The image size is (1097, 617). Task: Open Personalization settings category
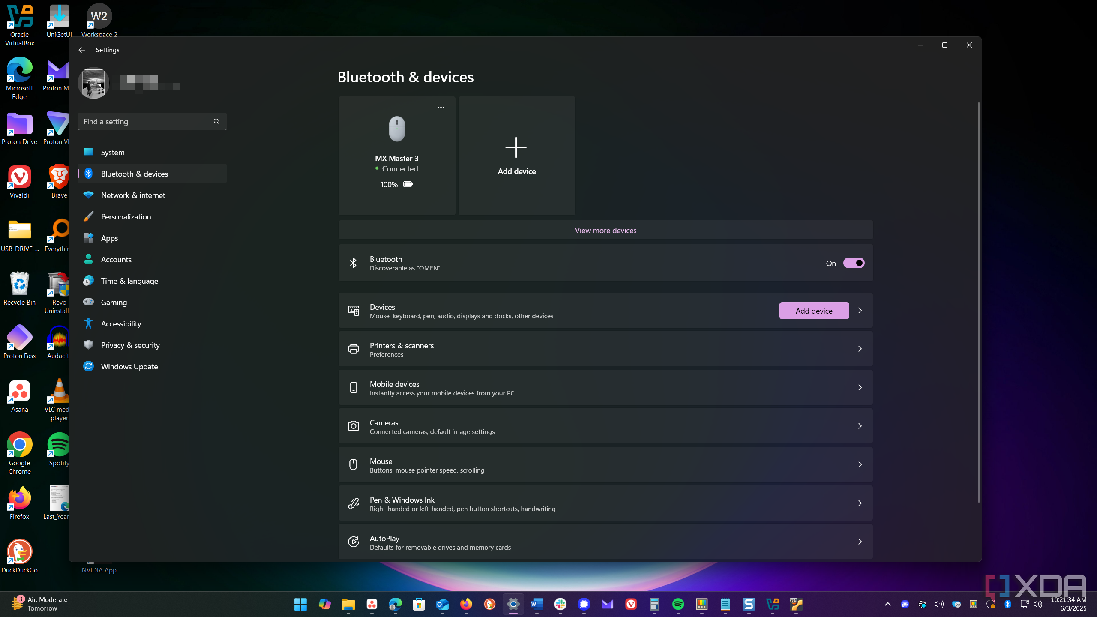click(x=152, y=216)
